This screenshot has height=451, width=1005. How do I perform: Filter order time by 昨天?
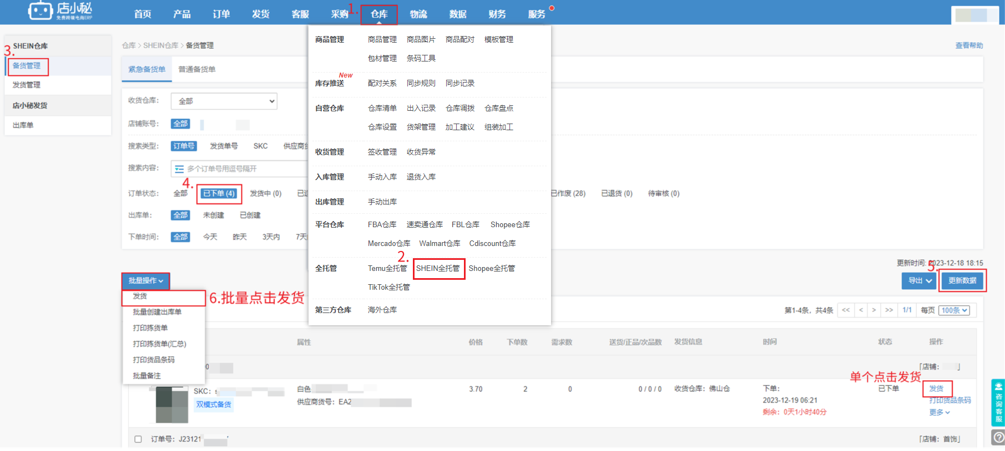(240, 237)
